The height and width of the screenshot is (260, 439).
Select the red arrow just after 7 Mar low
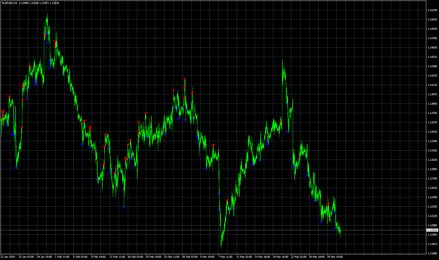[x=226, y=200]
